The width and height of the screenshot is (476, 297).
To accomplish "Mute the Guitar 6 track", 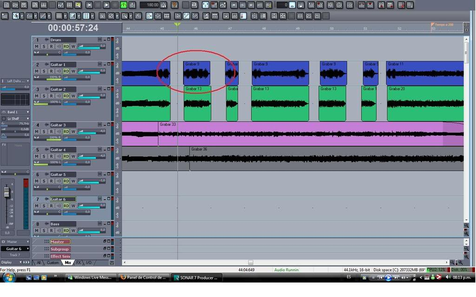I will (37, 206).
